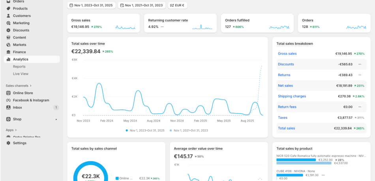Screen dimensions: 375x181
Task: Expand the Sales channels section chevron
Action: (x=31, y=85)
